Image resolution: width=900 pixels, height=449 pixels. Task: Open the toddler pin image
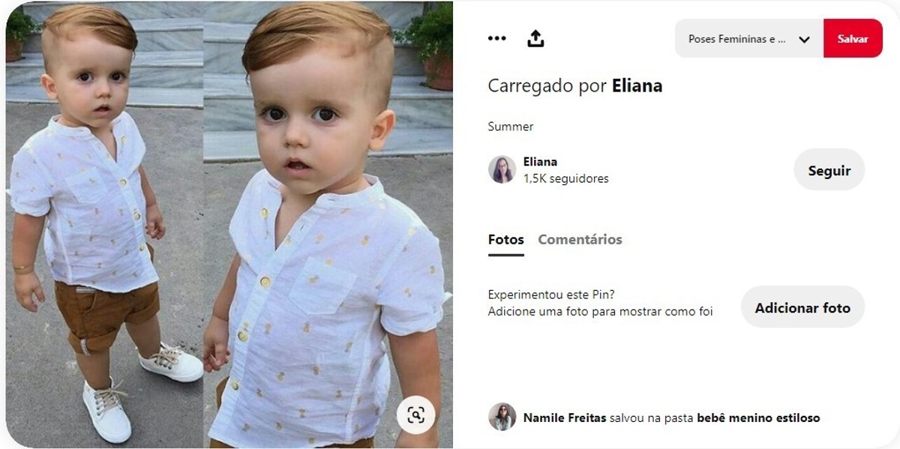pos(229,225)
